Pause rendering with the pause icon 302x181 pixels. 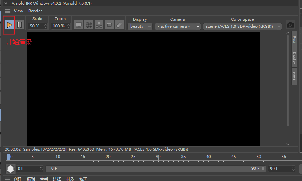pyautogui.click(x=19, y=25)
